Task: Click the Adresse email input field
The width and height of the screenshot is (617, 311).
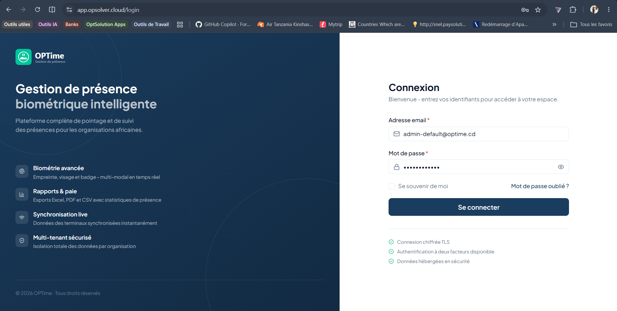Action: pos(478,134)
